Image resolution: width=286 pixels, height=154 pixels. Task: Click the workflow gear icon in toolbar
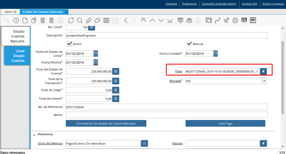click(235, 20)
